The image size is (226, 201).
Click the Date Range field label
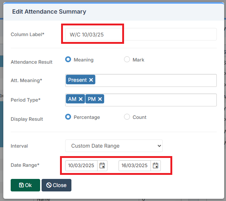coord(25,165)
